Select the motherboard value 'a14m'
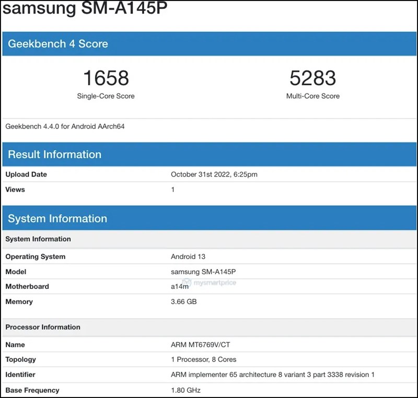 coord(179,286)
